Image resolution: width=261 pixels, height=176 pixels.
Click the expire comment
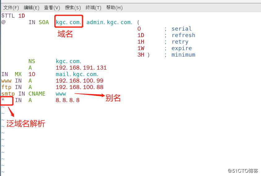(182, 48)
